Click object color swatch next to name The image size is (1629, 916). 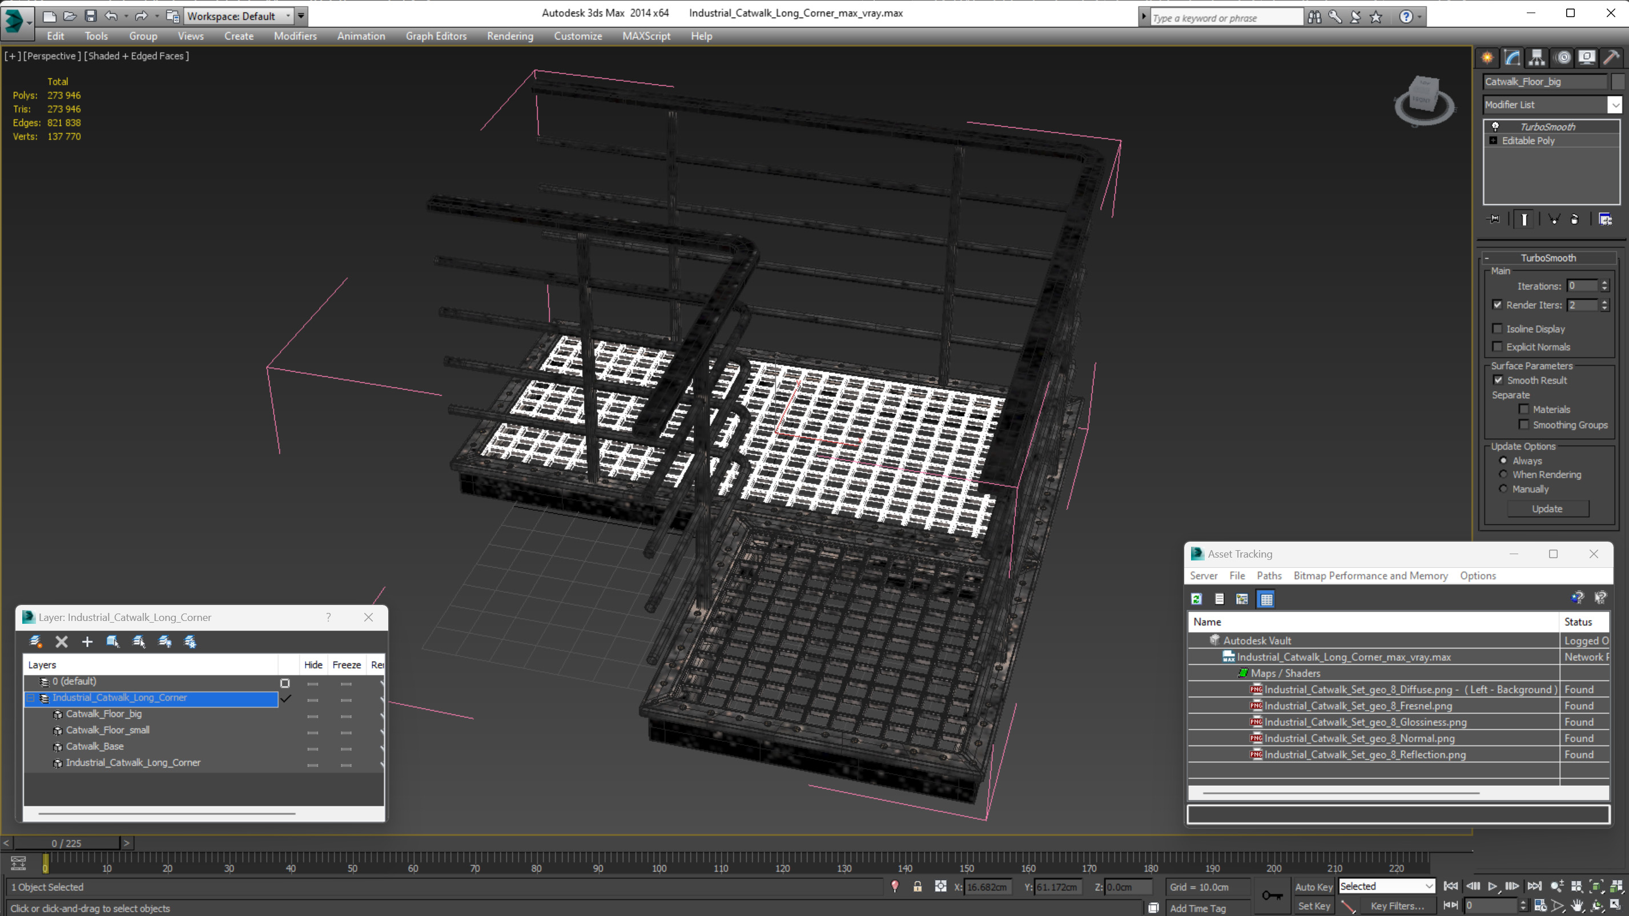coord(1618,82)
